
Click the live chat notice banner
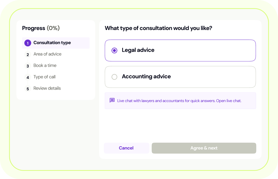[x=180, y=100]
